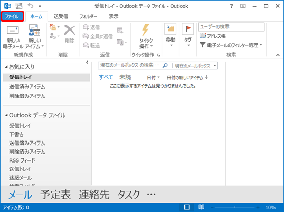Open 電子メールのフィルター処理 dropdown

[x=231, y=45]
